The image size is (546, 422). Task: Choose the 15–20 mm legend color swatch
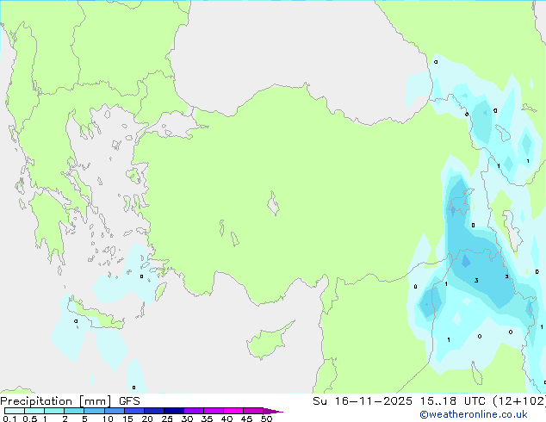pos(133,411)
